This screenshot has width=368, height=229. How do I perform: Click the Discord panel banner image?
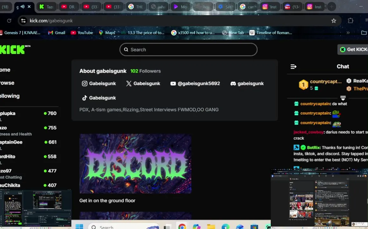coord(135,163)
